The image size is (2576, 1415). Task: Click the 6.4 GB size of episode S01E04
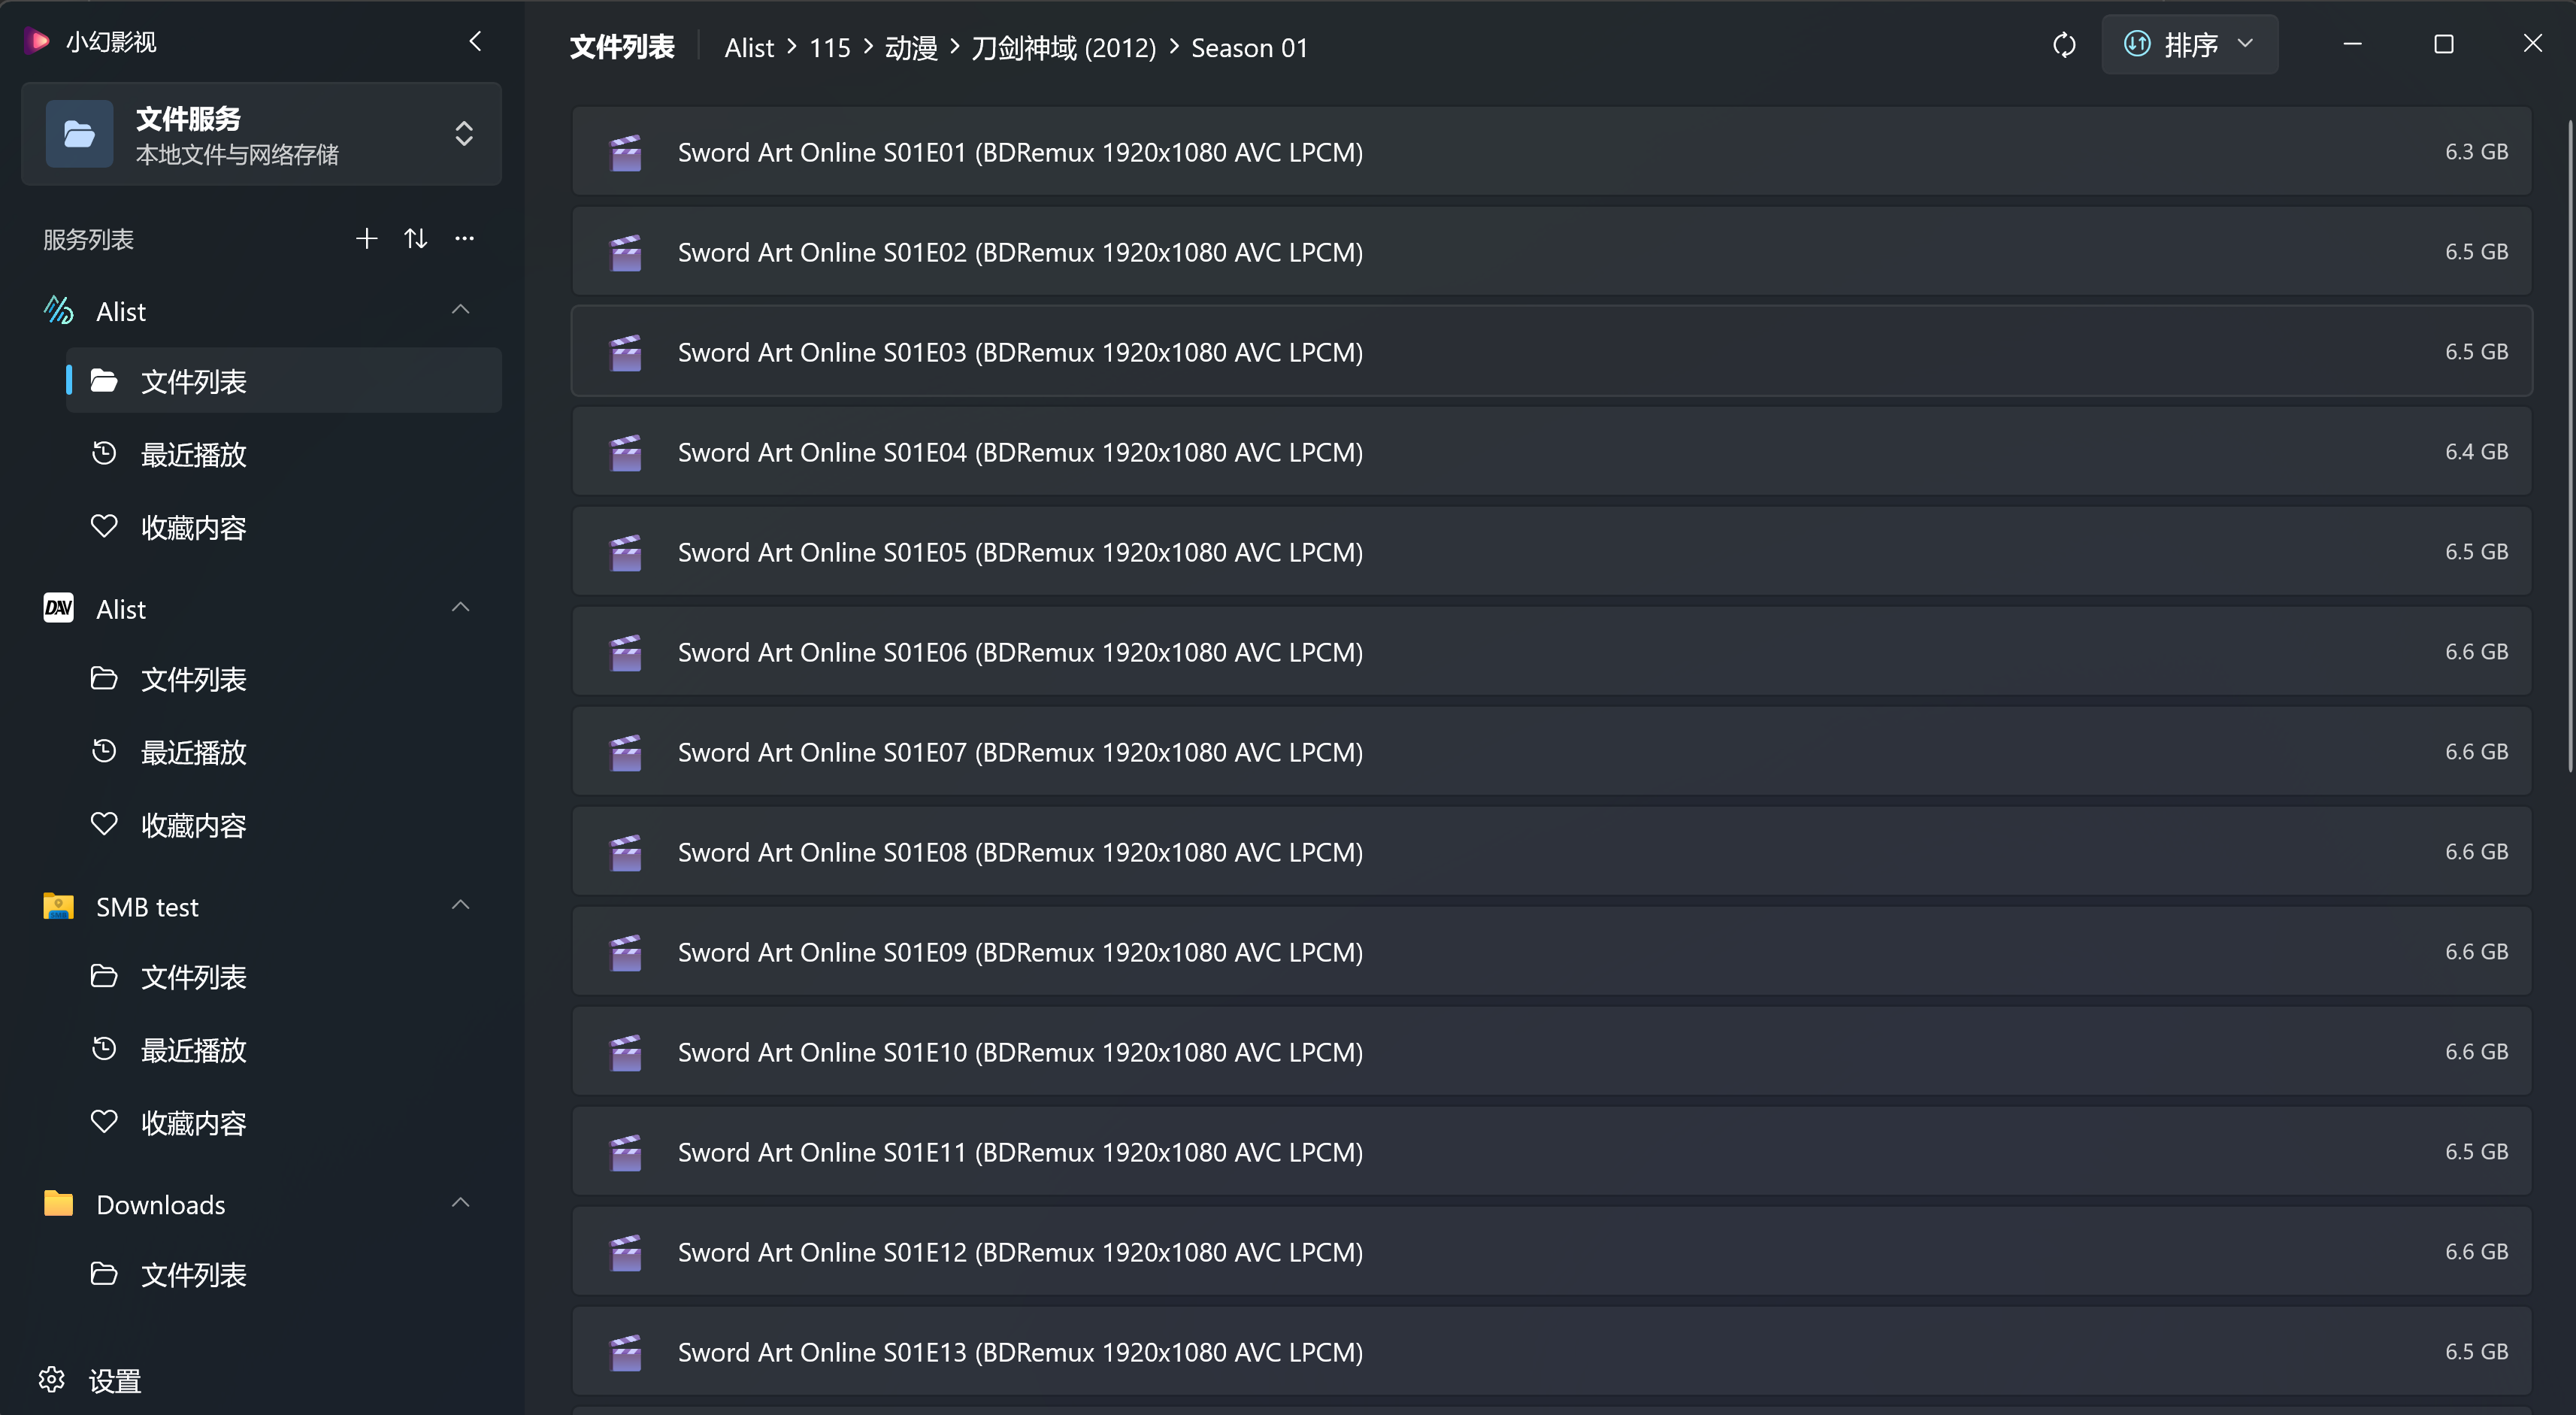tap(2476, 452)
